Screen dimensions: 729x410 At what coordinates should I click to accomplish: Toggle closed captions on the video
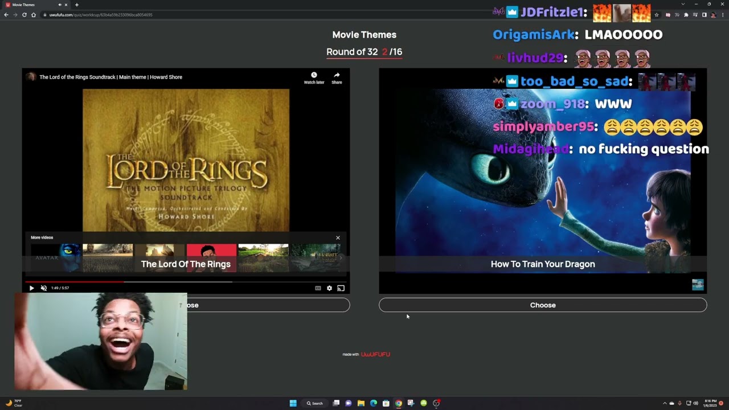point(318,288)
